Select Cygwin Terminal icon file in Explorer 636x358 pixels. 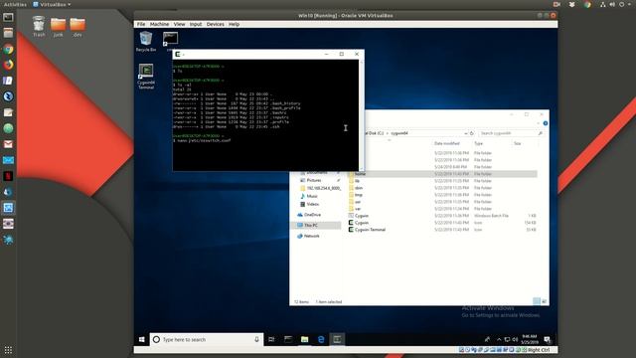pyautogui.click(x=370, y=230)
